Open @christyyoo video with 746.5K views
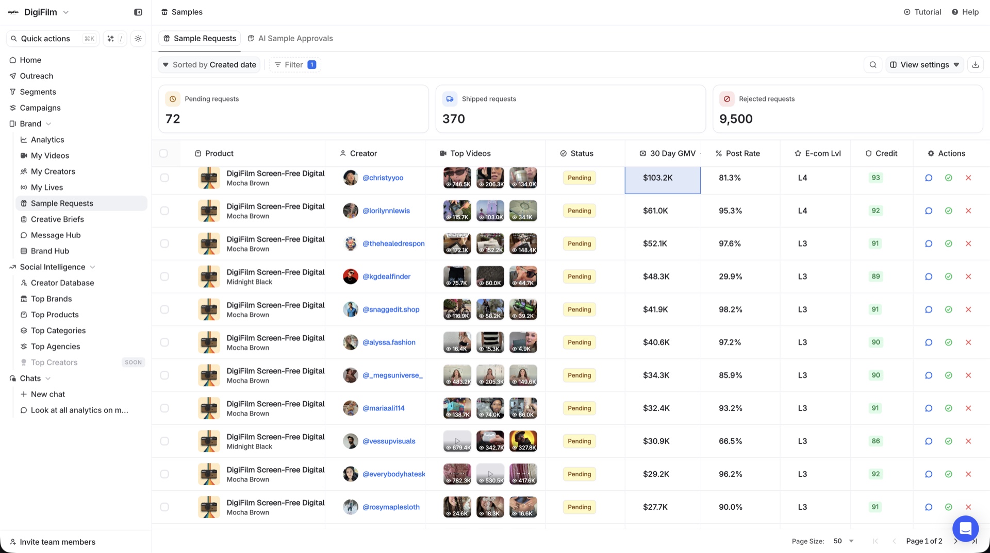990x553 pixels. 457,178
